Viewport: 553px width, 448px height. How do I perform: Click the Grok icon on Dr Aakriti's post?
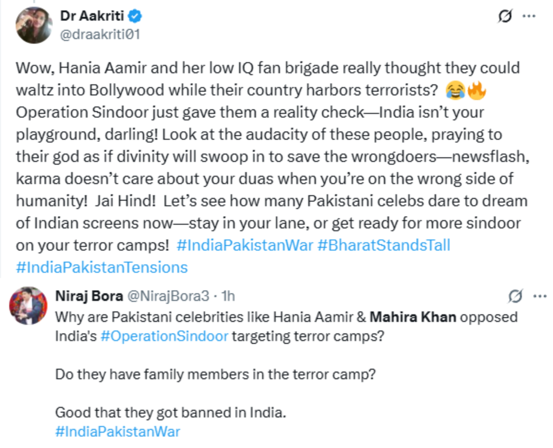coord(504,17)
